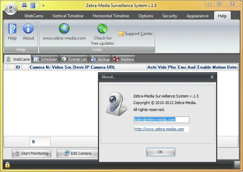
Task: Open the Appearance ribbon tab
Action: click(x=197, y=16)
